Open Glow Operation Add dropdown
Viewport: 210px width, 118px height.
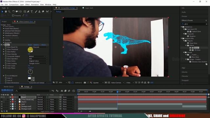(38, 59)
